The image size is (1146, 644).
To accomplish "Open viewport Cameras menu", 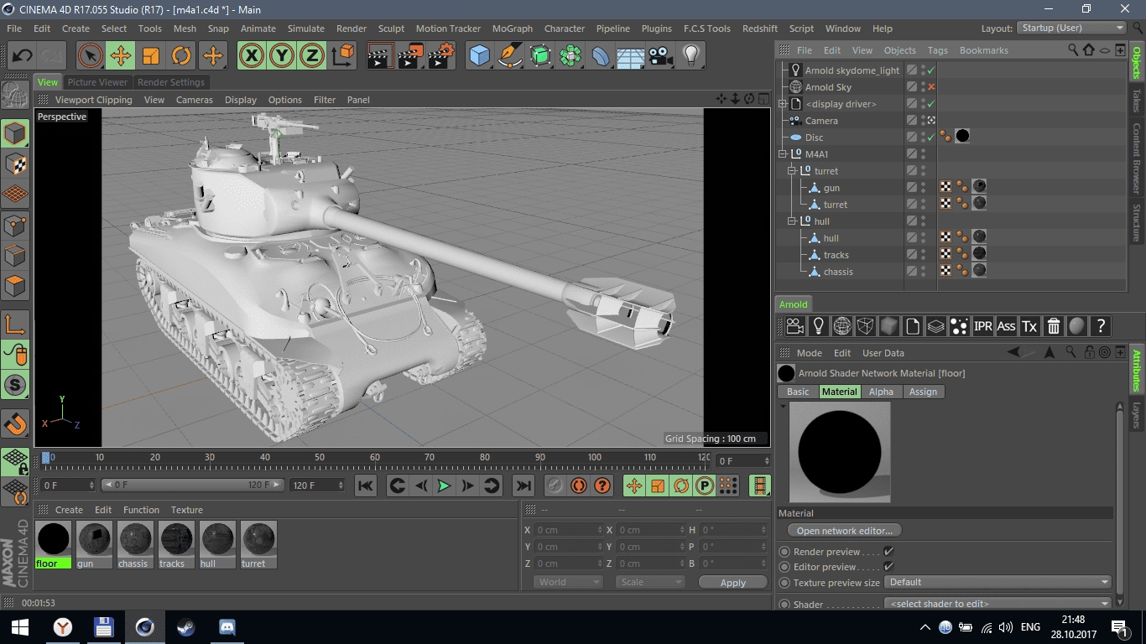I will pyautogui.click(x=195, y=100).
